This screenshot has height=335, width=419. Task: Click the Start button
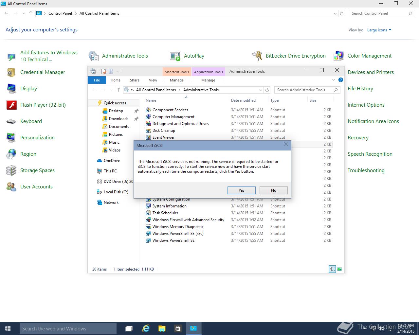pos(8,328)
